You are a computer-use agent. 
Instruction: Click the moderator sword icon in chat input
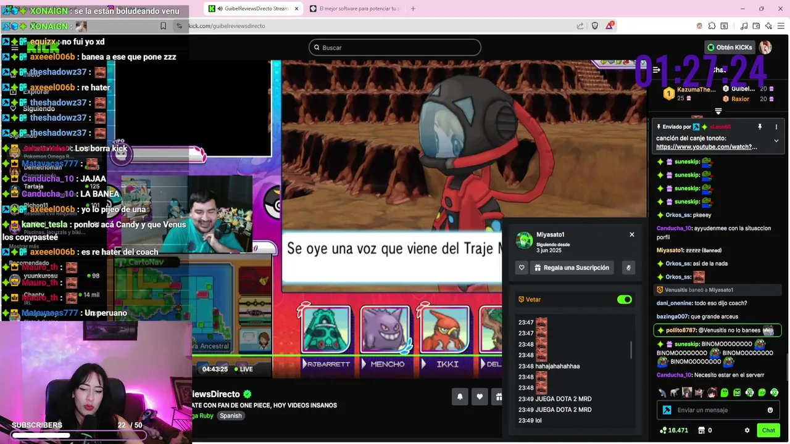tap(667, 410)
